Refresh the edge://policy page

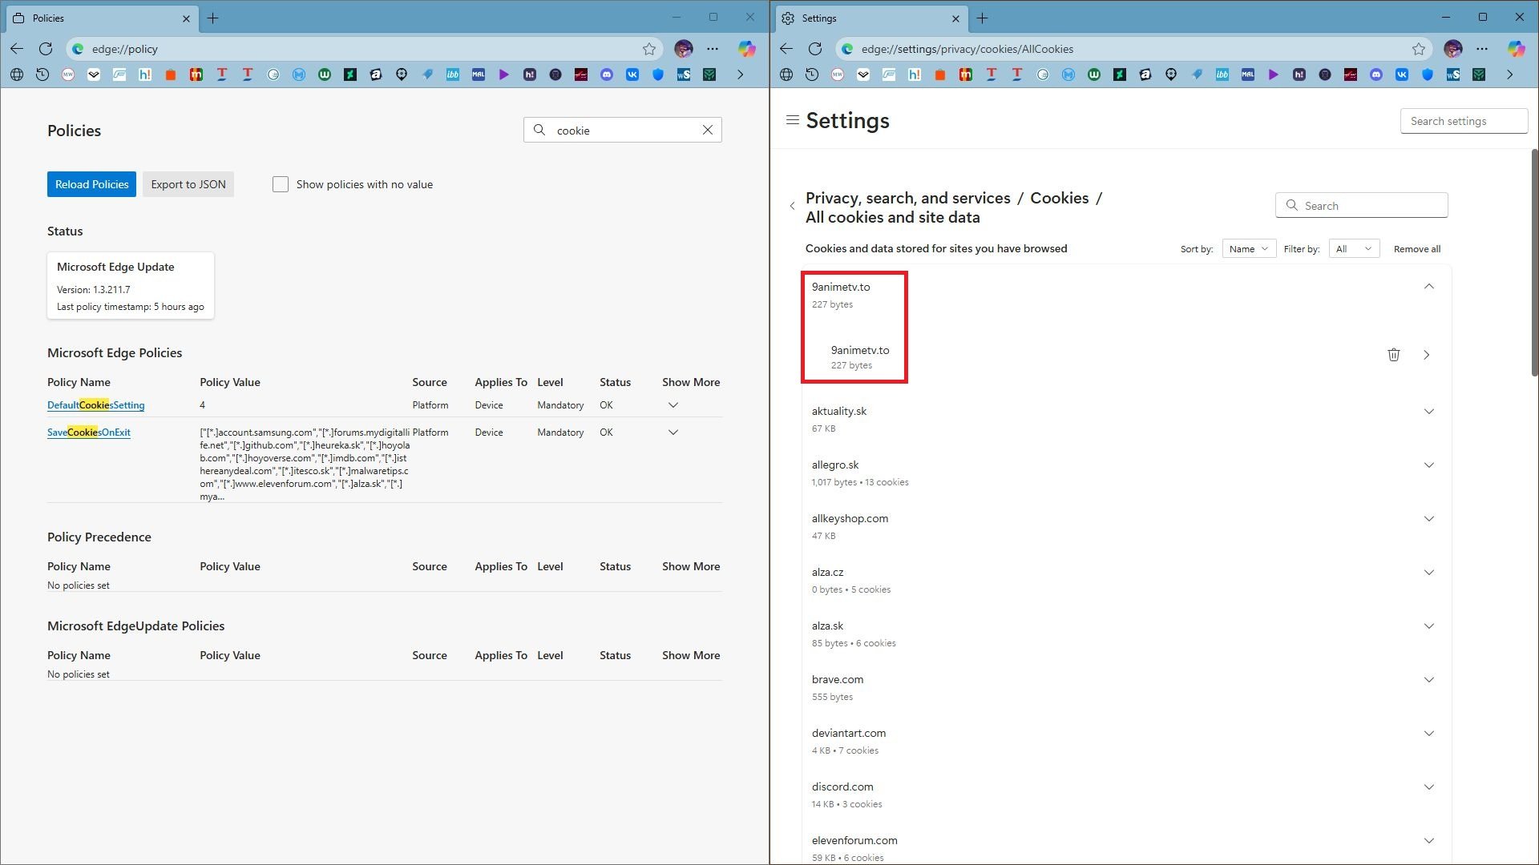click(46, 49)
